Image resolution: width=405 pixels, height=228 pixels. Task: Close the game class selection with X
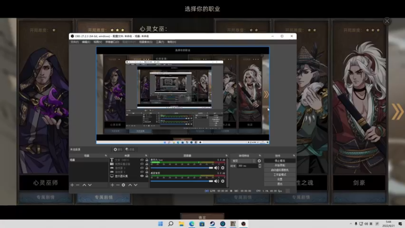pos(387,21)
